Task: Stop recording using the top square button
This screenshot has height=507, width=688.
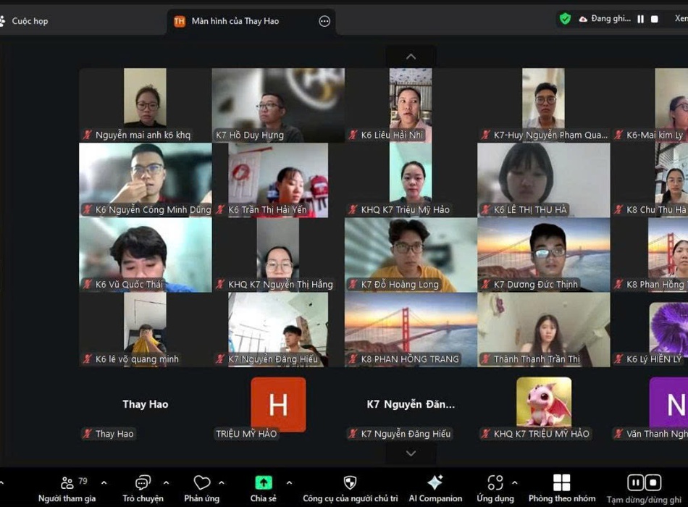Action: [655, 20]
